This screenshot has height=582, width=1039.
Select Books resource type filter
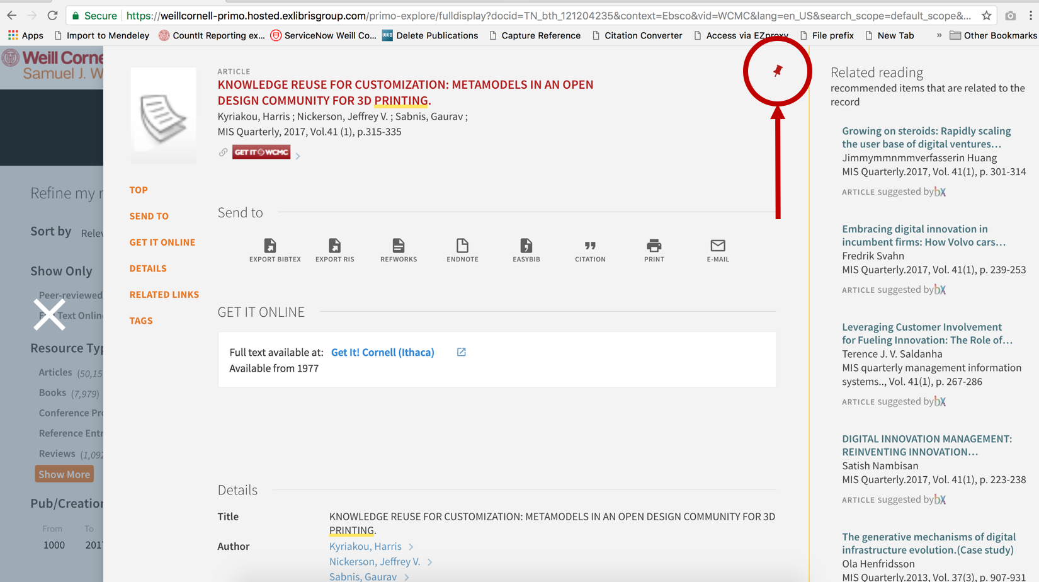coord(52,392)
